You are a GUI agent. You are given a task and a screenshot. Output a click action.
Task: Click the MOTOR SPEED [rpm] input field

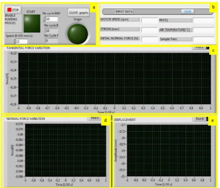(x=149, y=20)
